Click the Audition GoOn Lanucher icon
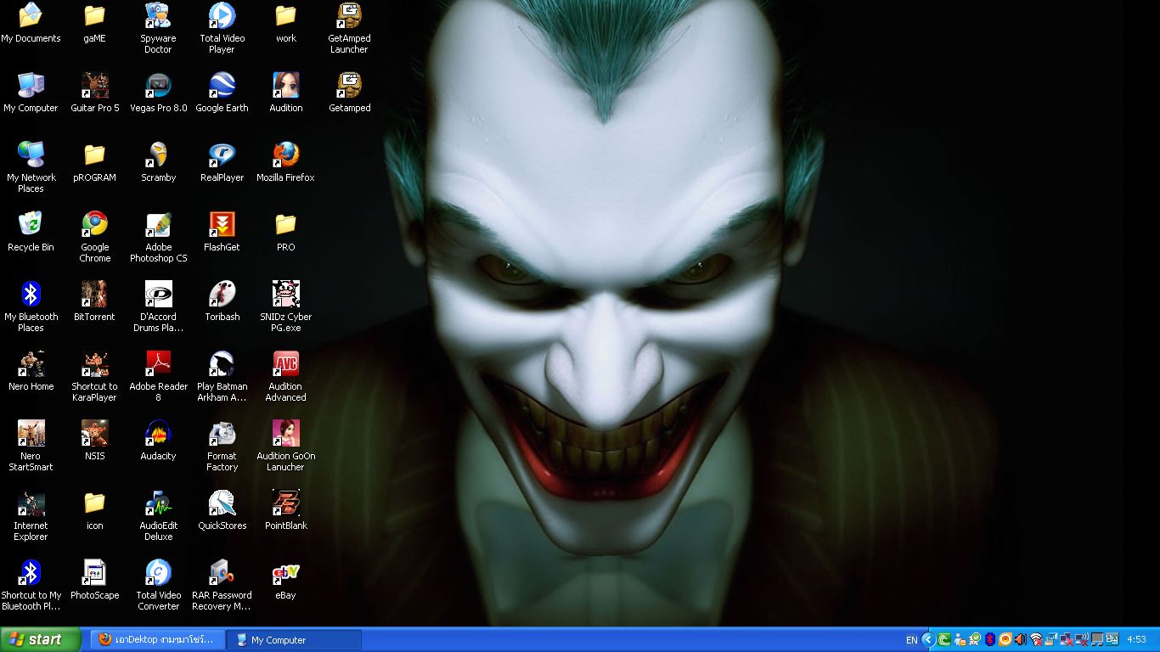 (285, 446)
